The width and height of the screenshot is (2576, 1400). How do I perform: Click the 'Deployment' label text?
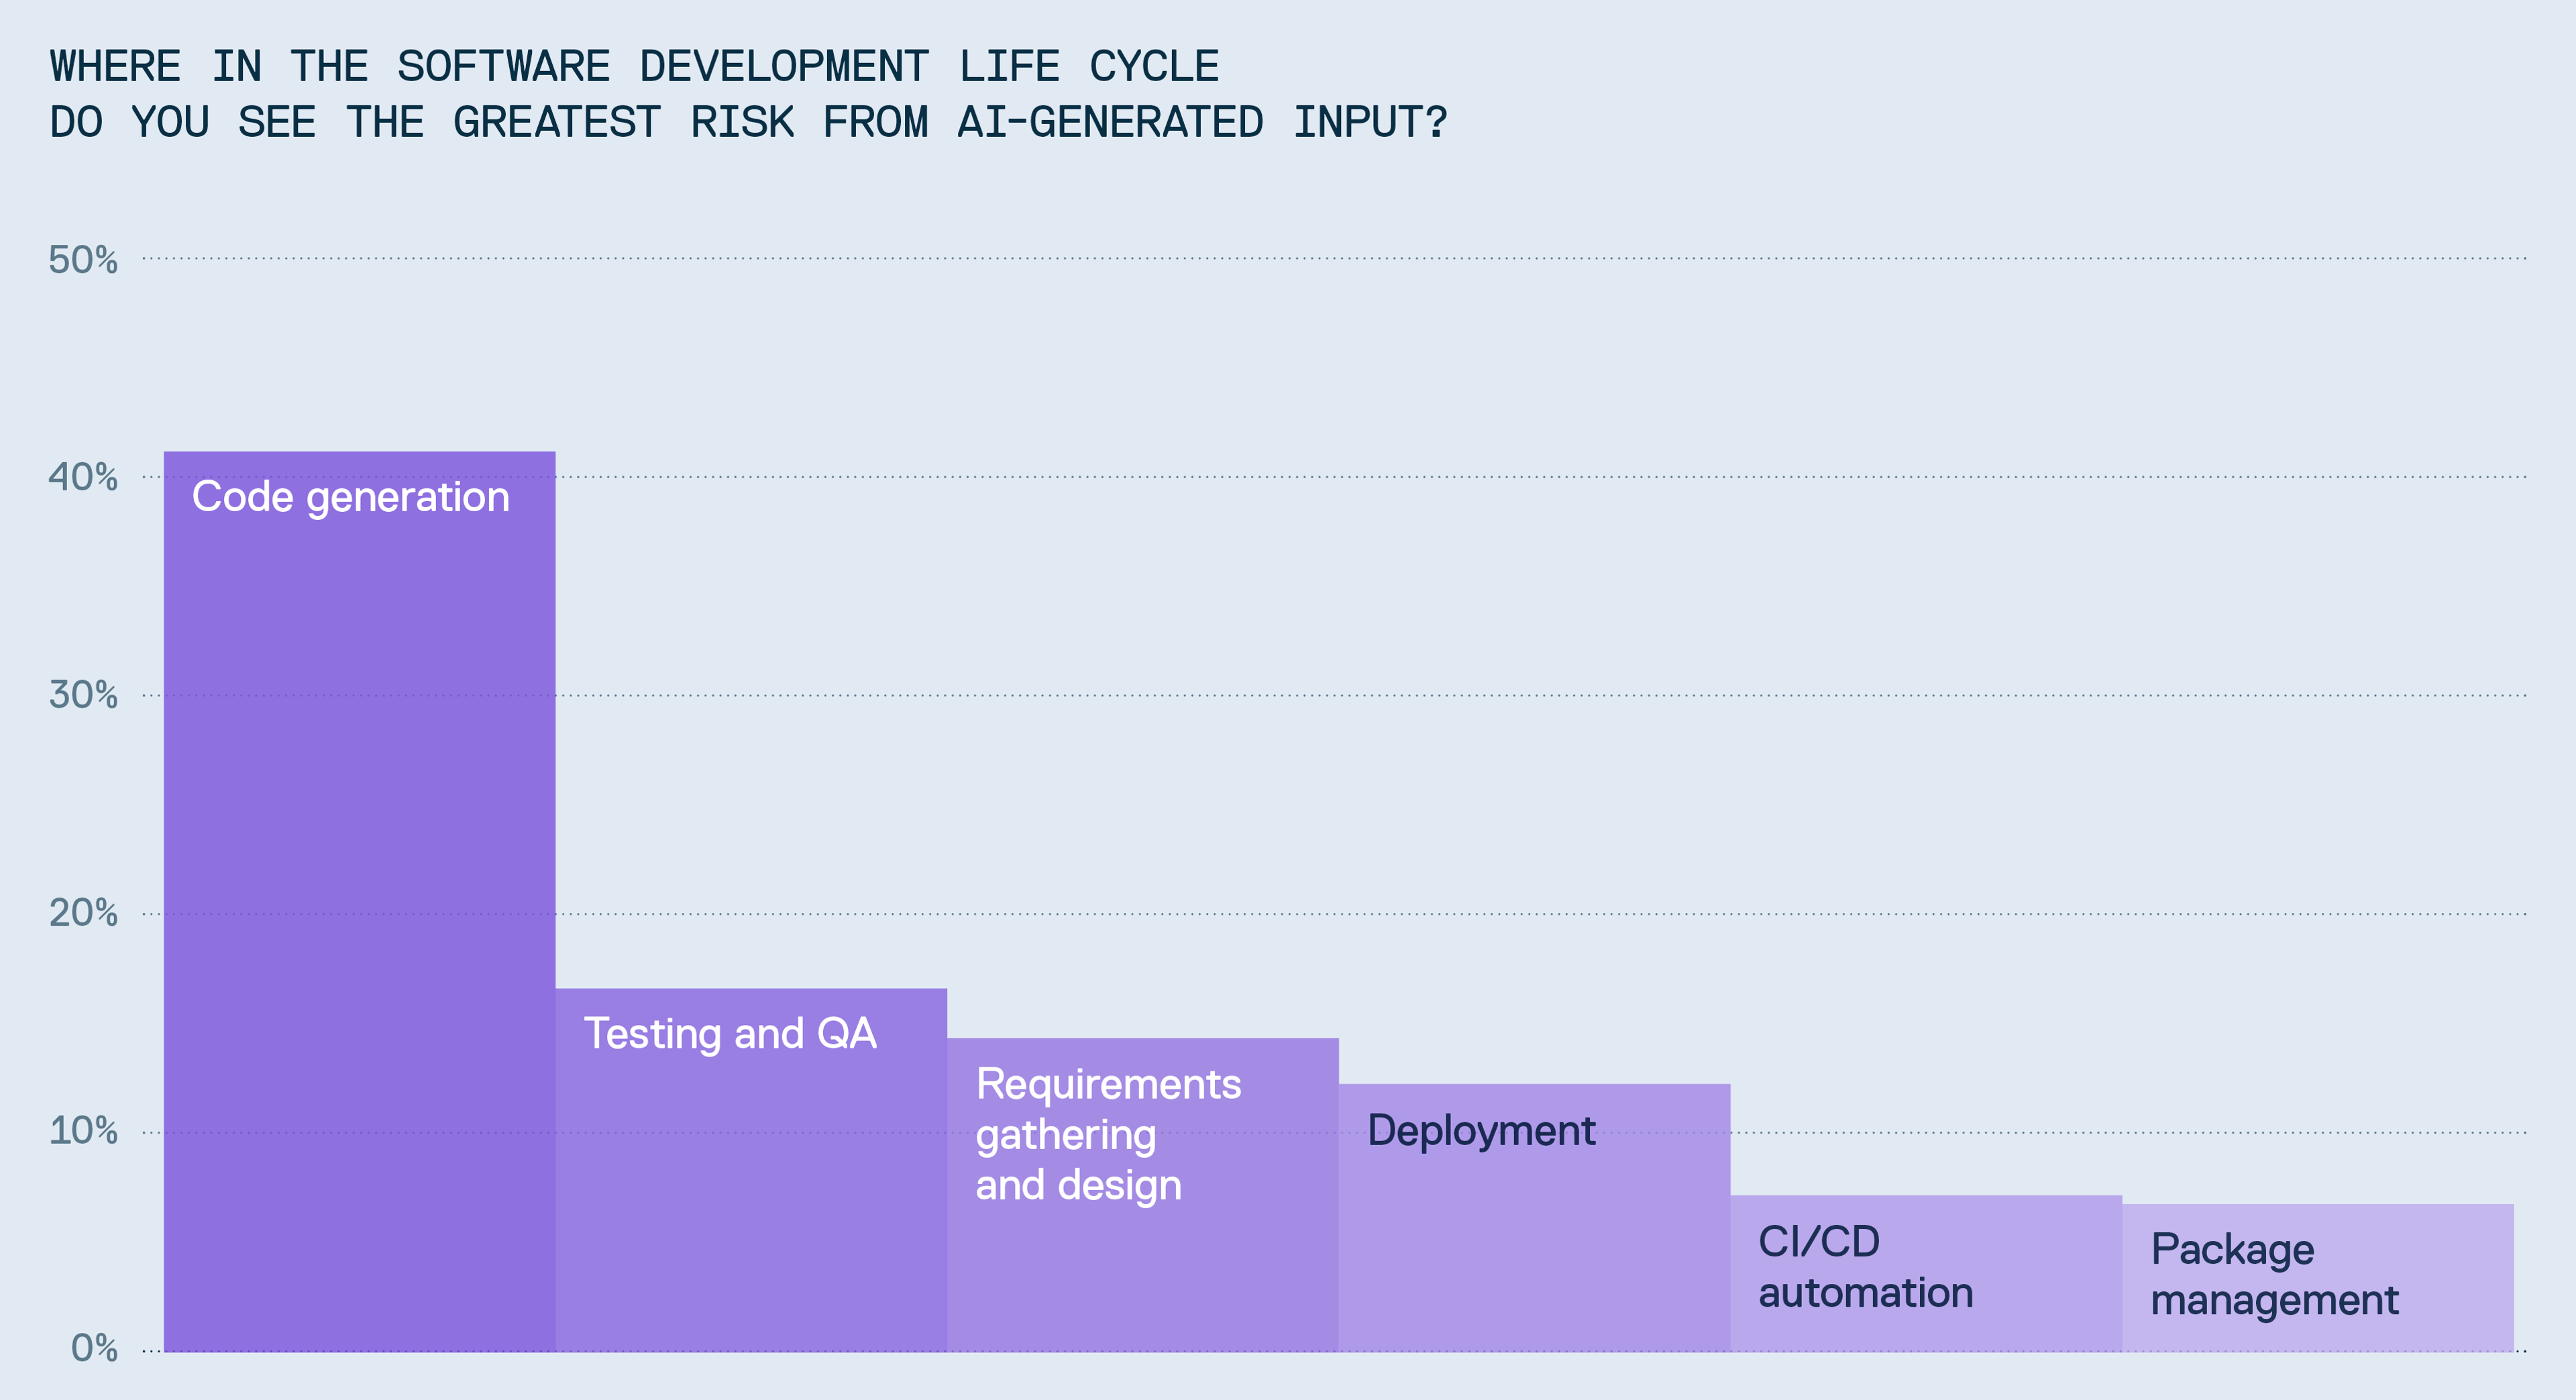tap(1481, 1131)
